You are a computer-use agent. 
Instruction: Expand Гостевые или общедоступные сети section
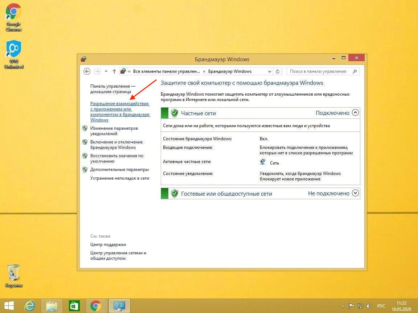(x=355, y=193)
